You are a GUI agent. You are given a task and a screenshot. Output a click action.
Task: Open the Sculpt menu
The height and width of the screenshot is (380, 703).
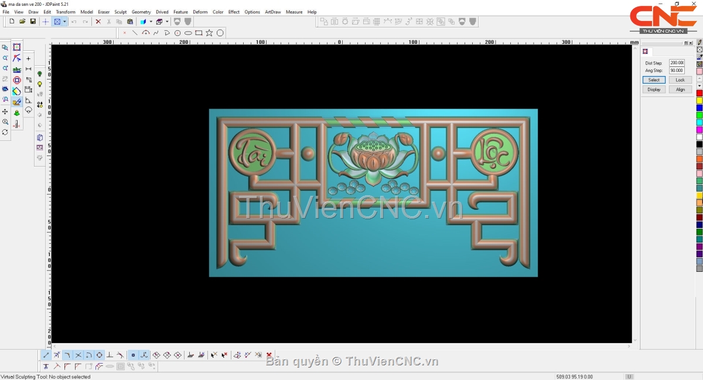tap(120, 12)
